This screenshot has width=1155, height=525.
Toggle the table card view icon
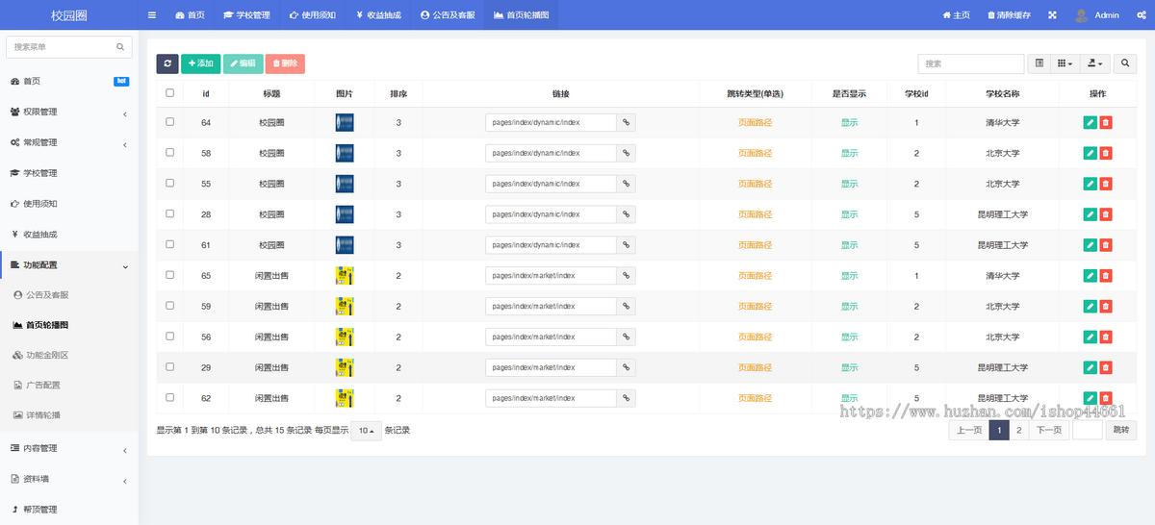pos(1039,63)
